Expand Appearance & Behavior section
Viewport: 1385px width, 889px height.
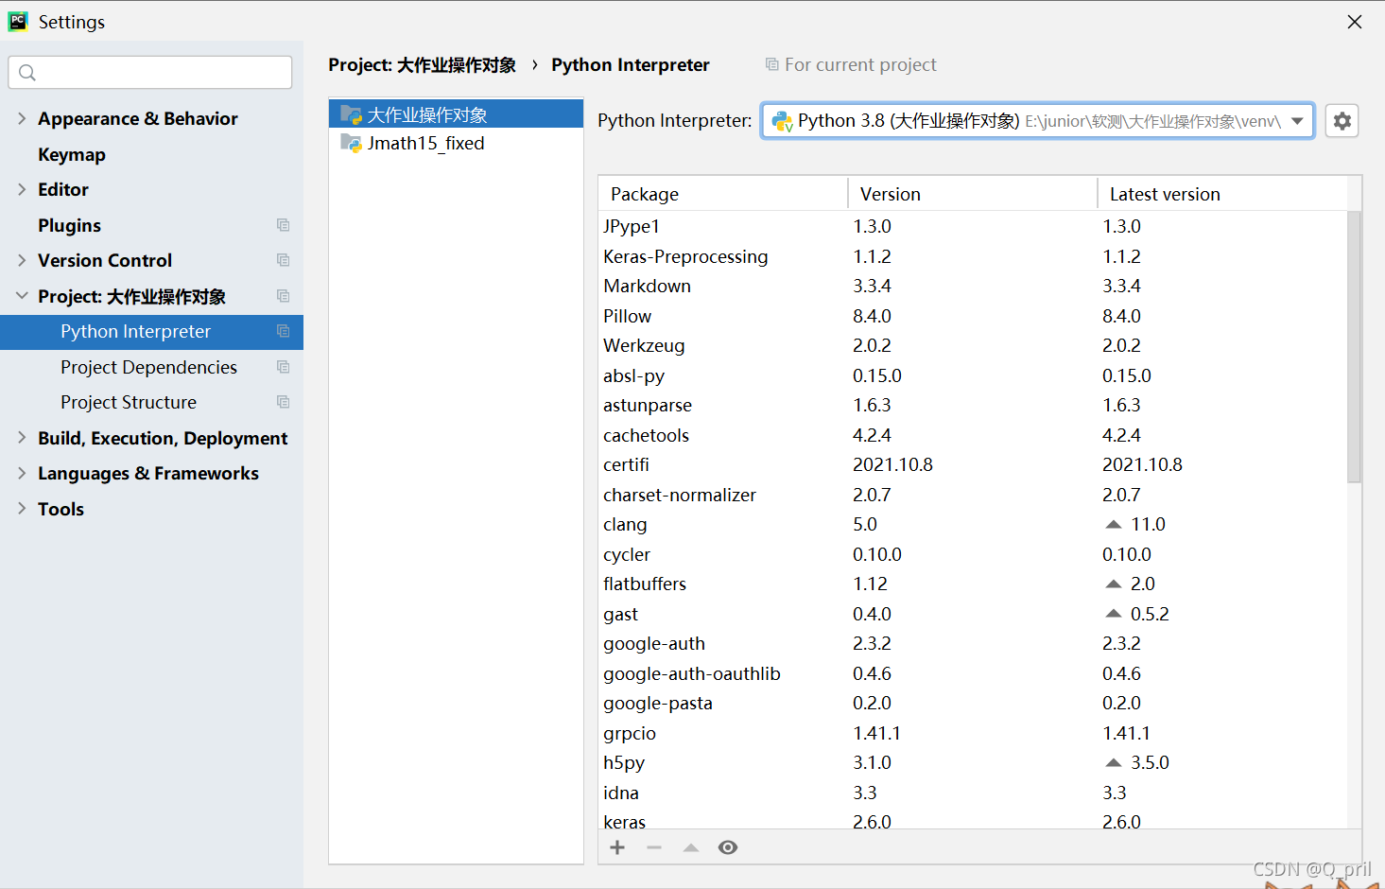pos(22,118)
